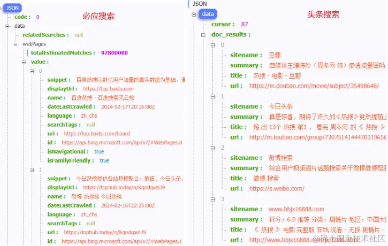The width and height of the screenshot is (388, 246).
Task: Collapse item 0 under value
Action: pyautogui.click(x=32, y=71)
